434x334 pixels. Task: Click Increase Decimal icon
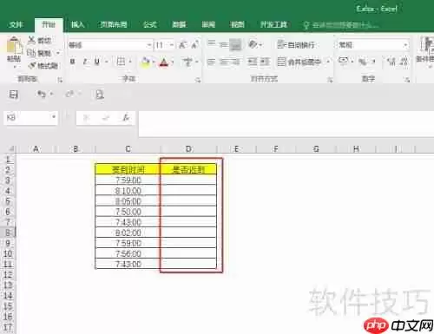(x=391, y=62)
